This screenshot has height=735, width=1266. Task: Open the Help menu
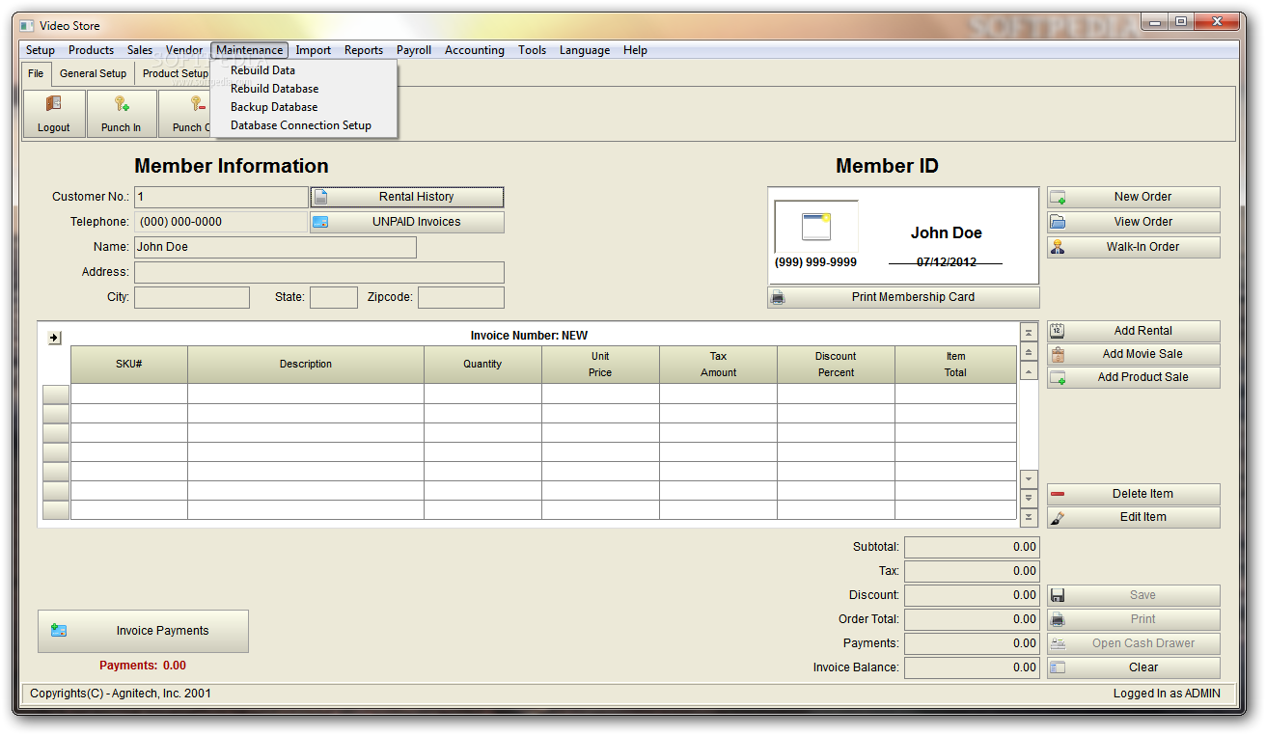(x=635, y=50)
